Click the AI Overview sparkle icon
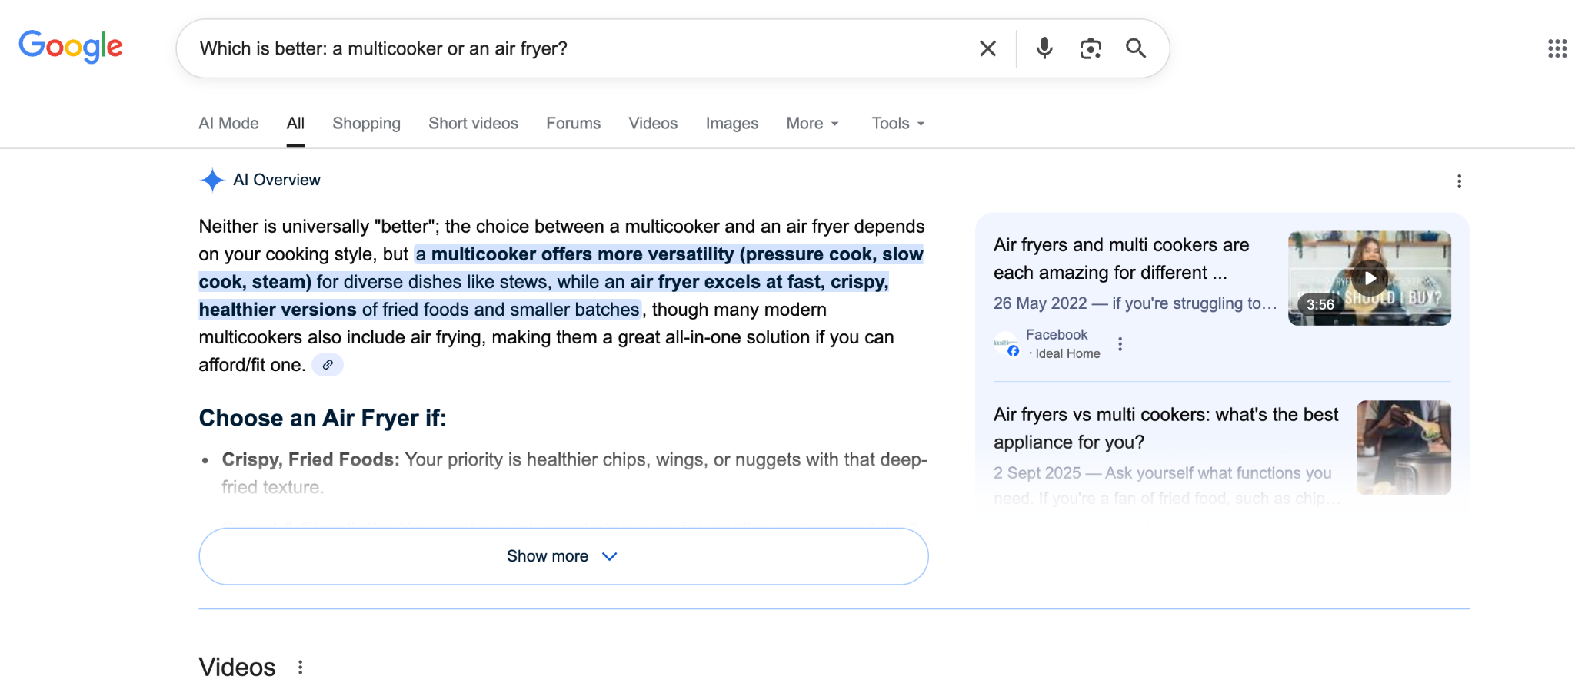This screenshot has height=686, width=1575. pyautogui.click(x=212, y=180)
